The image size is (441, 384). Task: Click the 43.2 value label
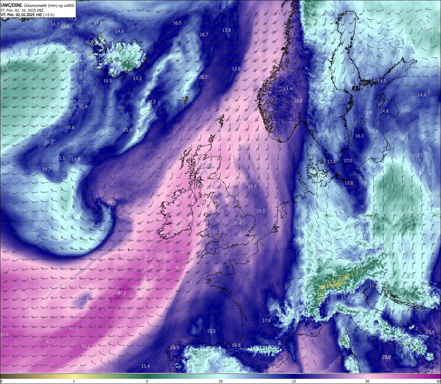[x=85, y=346]
